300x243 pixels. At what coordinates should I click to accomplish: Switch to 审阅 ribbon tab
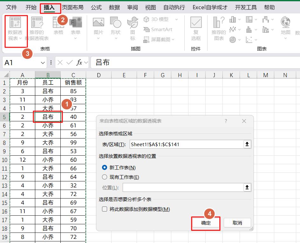pyautogui.click(x=133, y=7)
